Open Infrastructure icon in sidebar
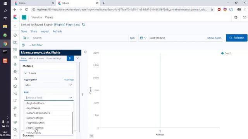Viewport: 248px width, 139px height. pos(15,79)
